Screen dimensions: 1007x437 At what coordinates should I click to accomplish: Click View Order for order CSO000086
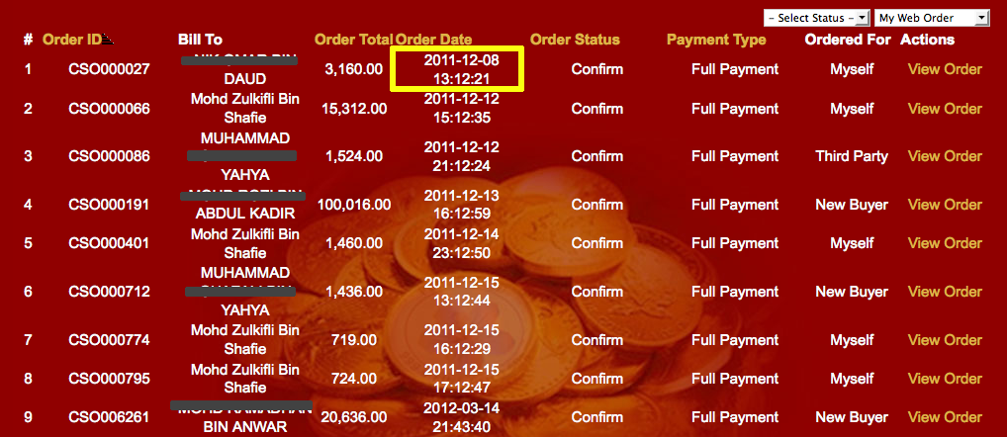(945, 156)
